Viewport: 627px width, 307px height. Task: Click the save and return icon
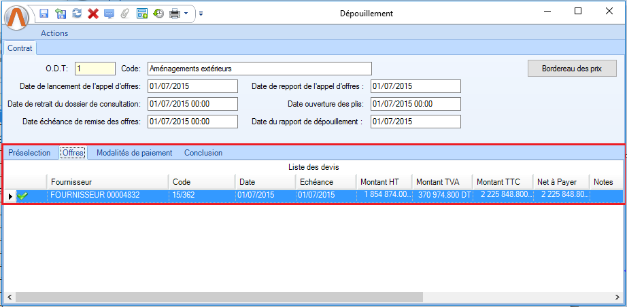(61, 13)
